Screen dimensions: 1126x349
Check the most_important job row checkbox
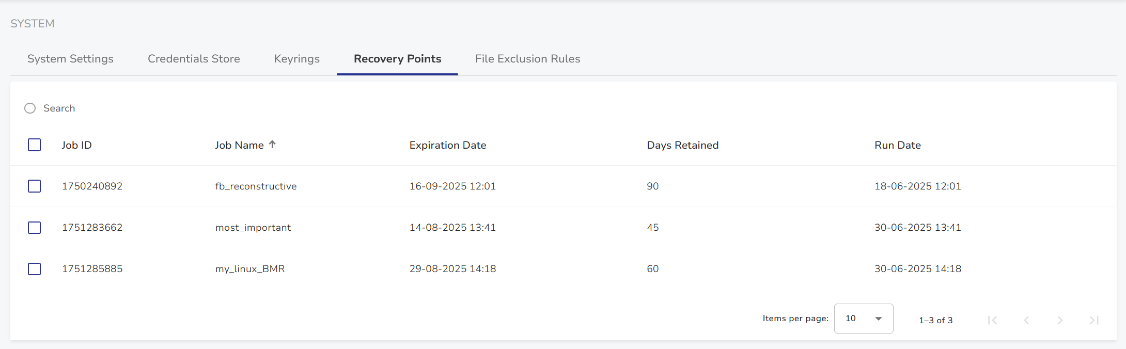[x=35, y=228]
